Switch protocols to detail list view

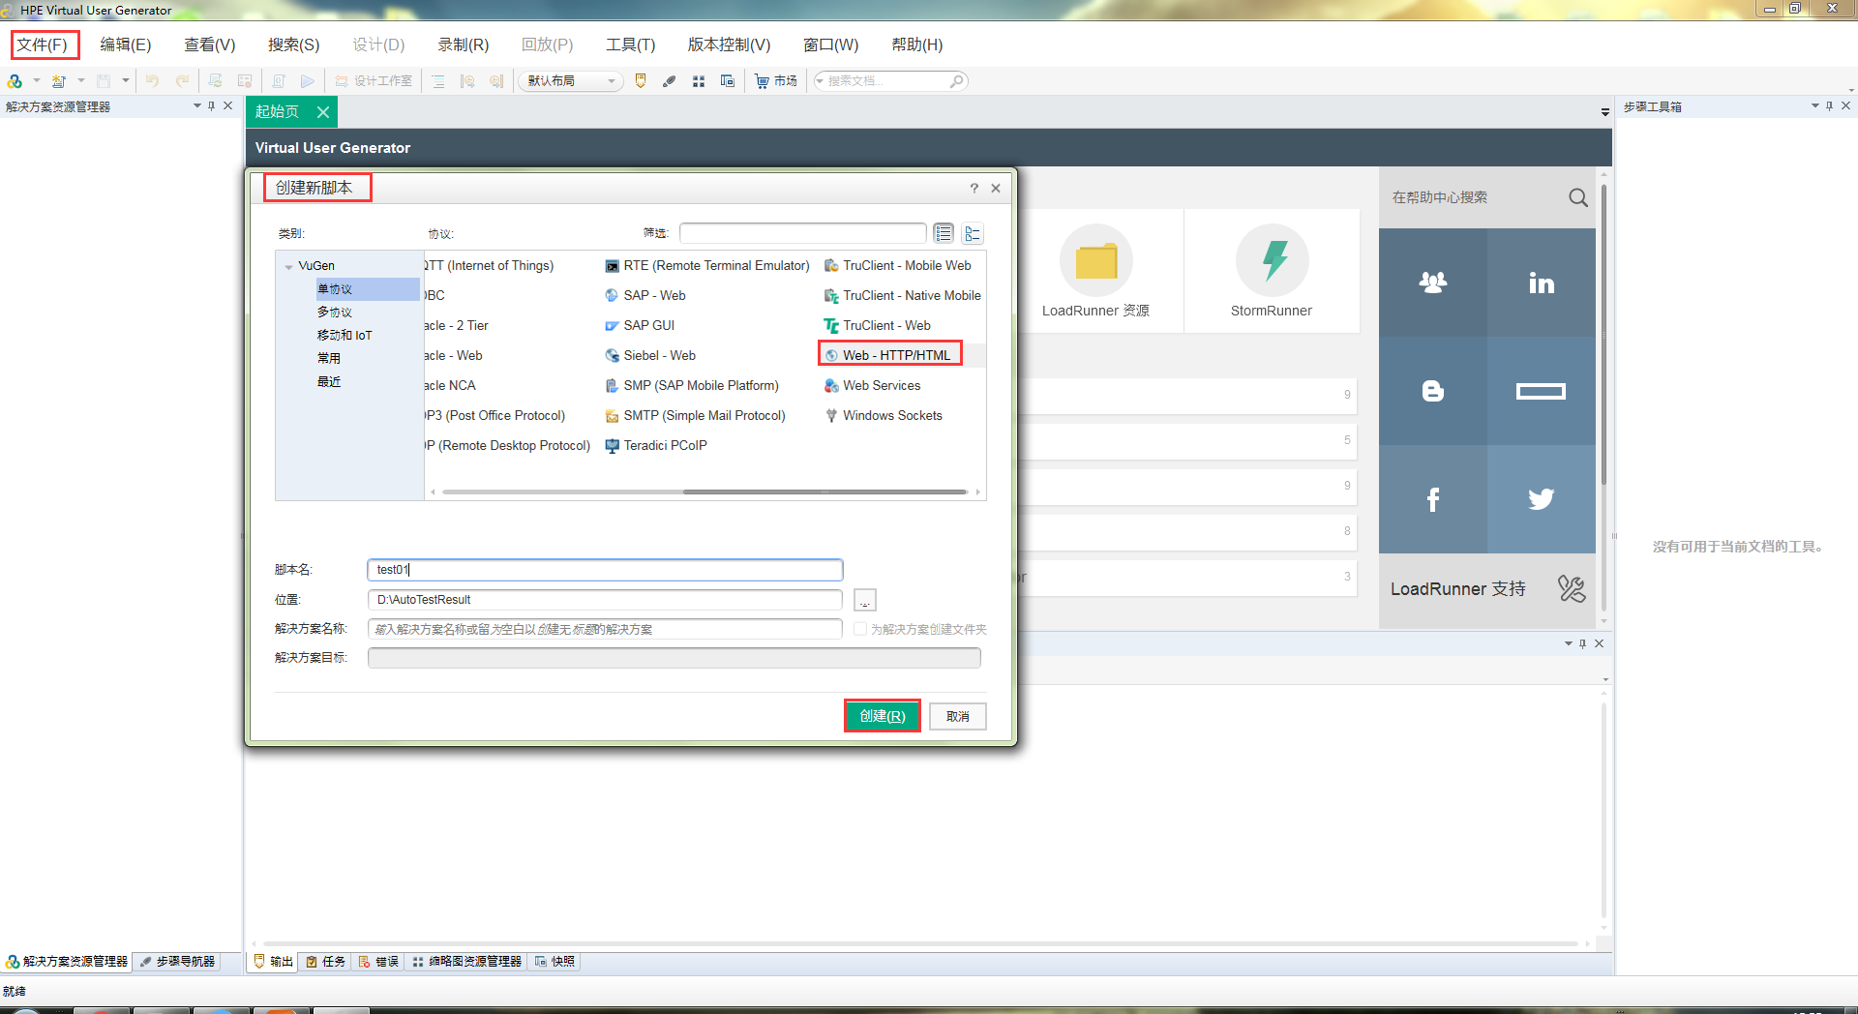click(x=944, y=233)
